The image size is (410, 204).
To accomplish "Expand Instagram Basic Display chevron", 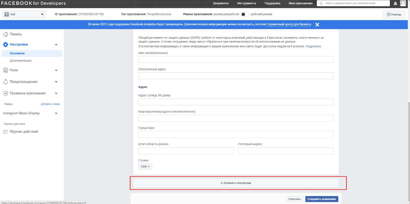I will pyautogui.click(x=56, y=113).
